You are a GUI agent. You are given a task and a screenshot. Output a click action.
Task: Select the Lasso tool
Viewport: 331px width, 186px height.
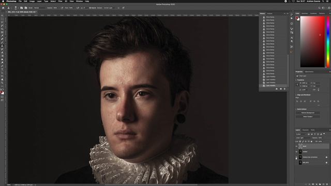pos(2,22)
